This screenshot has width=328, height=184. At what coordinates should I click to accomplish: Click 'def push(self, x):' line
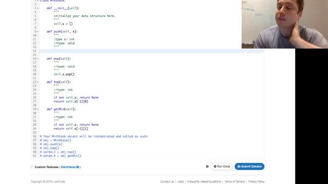pos(62,32)
